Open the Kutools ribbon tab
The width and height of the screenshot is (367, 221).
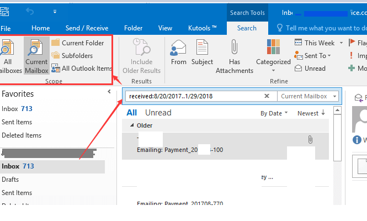coord(202,28)
